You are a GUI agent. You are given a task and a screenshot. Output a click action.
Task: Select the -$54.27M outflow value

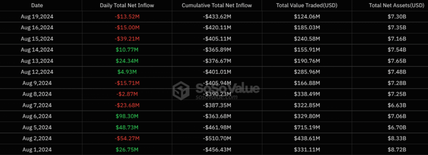point(127,139)
